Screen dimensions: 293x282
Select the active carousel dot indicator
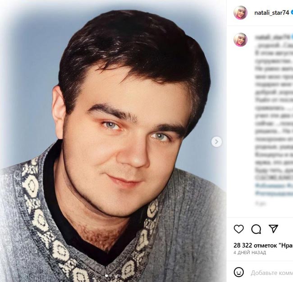(x=106, y=276)
